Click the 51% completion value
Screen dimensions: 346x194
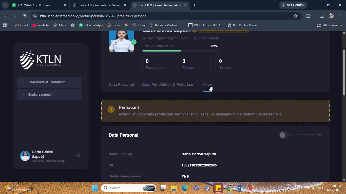coord(215,46)
